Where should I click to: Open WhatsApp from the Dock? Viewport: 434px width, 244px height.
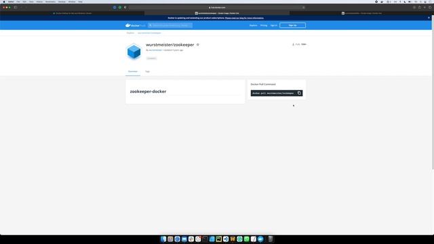point(246,239)
